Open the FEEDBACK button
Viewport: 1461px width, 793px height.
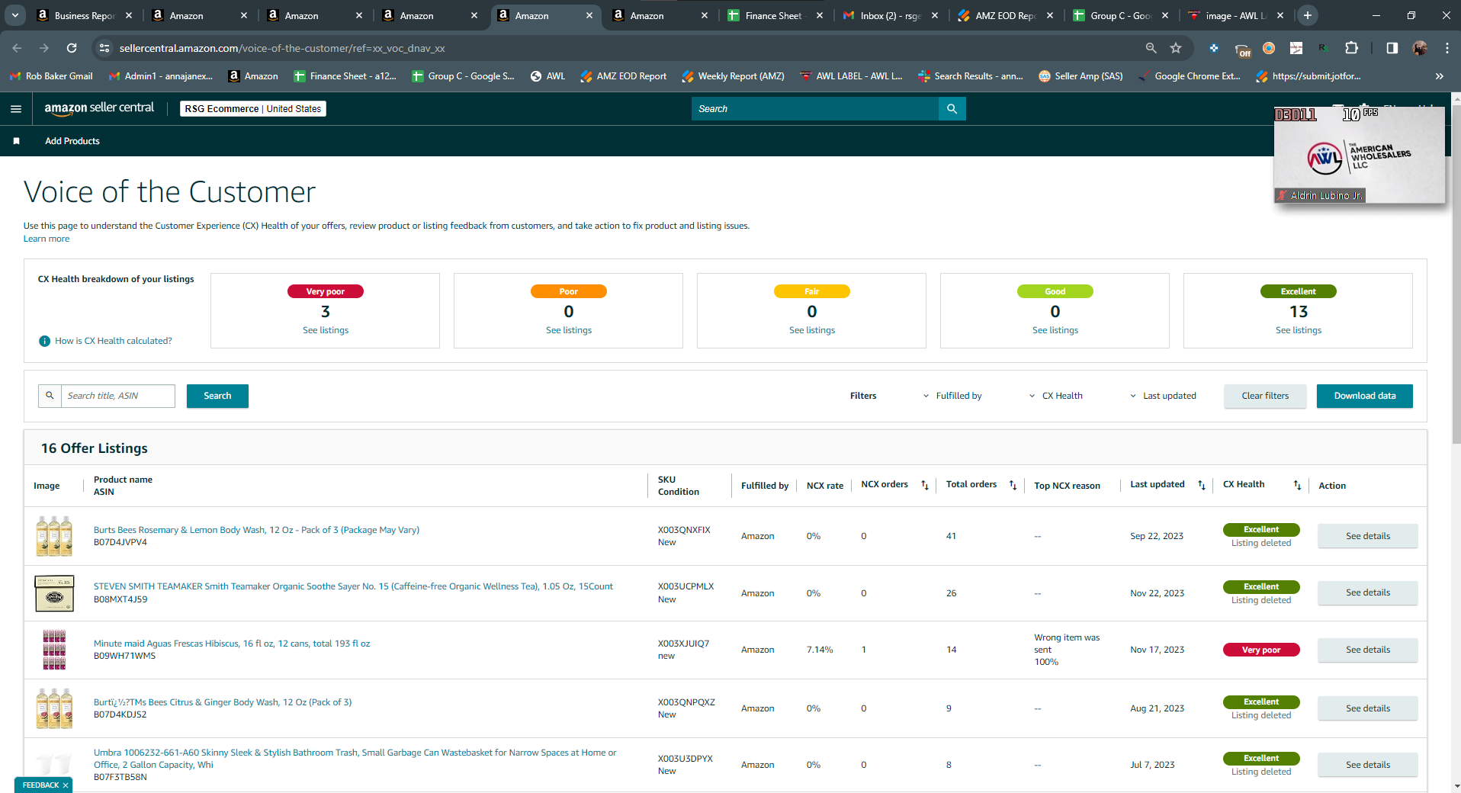[x=40, y=785]
